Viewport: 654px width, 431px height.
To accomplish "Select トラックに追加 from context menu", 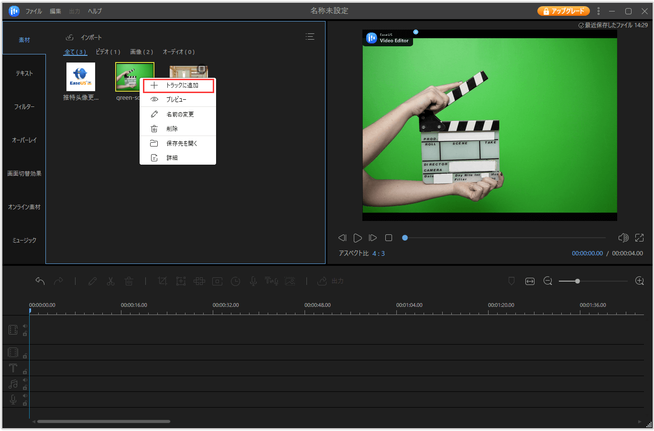I will pyautogui.click(x=178, y=85).
